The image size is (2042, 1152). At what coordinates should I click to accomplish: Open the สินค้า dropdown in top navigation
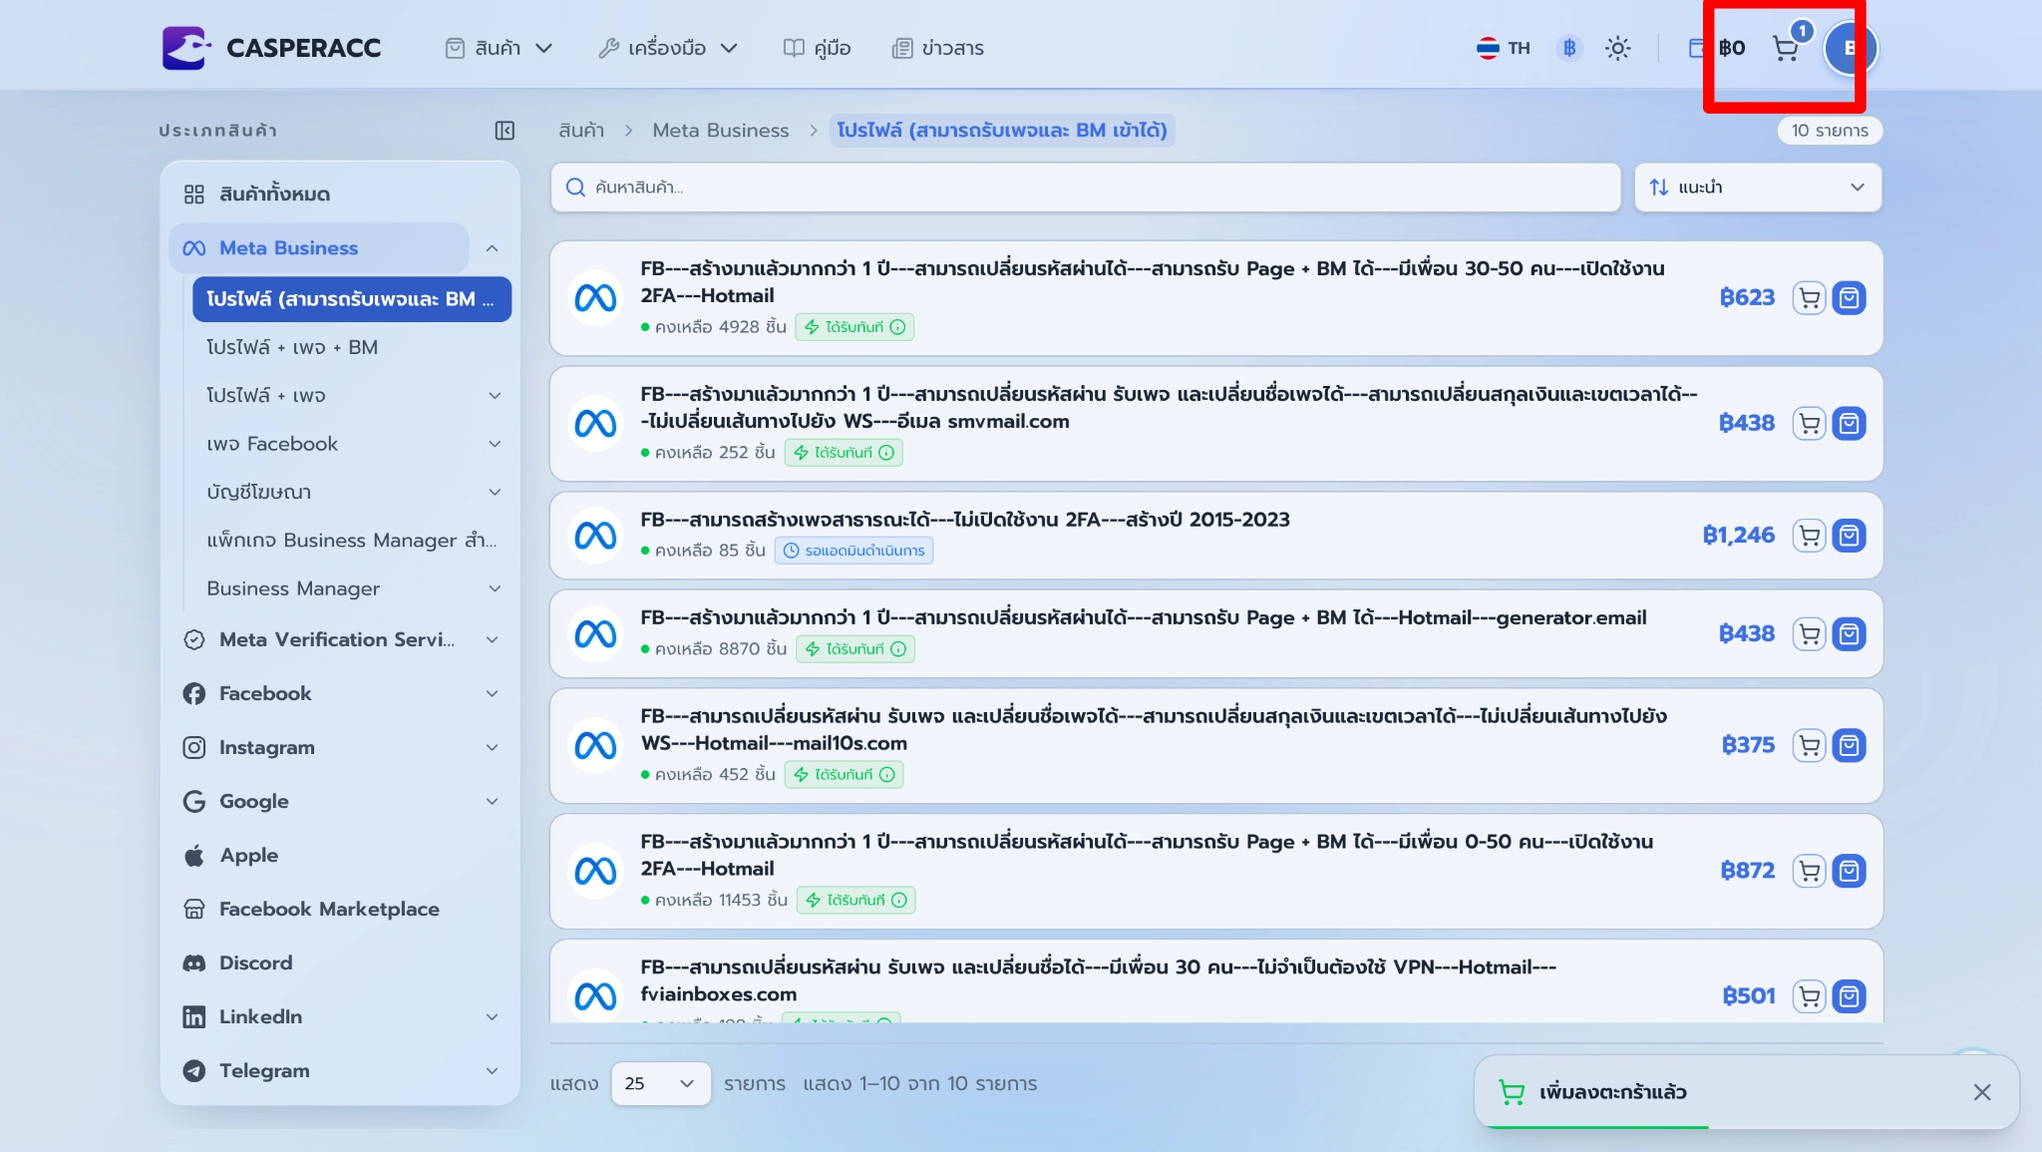(x=499, y=48)
